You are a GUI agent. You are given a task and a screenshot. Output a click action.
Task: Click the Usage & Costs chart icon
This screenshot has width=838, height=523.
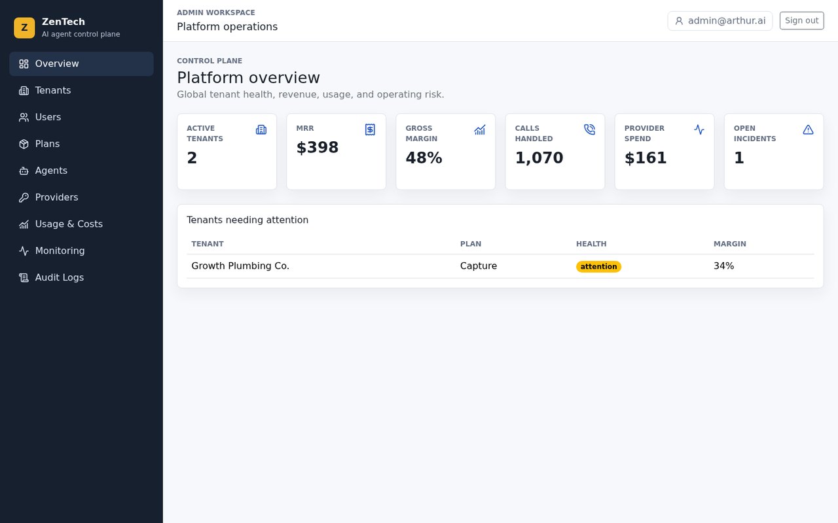click(24, 225)
